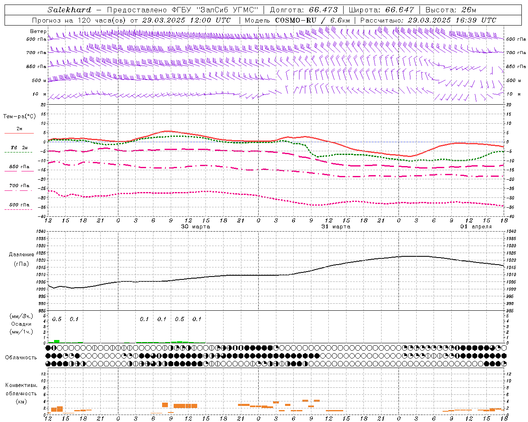Click the "500 гПа" temperature legend entry

(19, 205)
